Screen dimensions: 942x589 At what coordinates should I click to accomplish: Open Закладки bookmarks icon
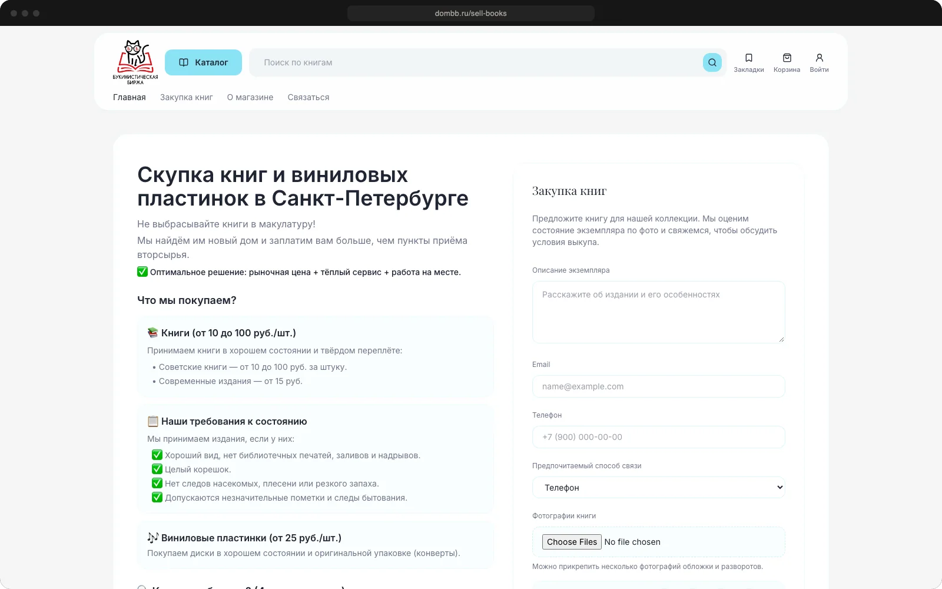point(749,62)
